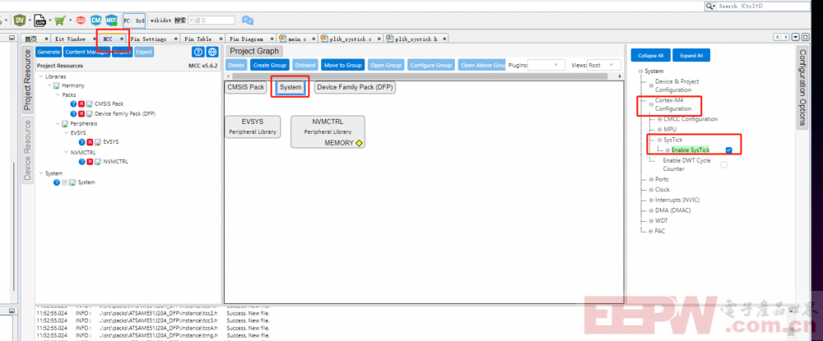Expand the WDT node
The height and width of the screenshot is (341, 823).
[x=651, y=221]
